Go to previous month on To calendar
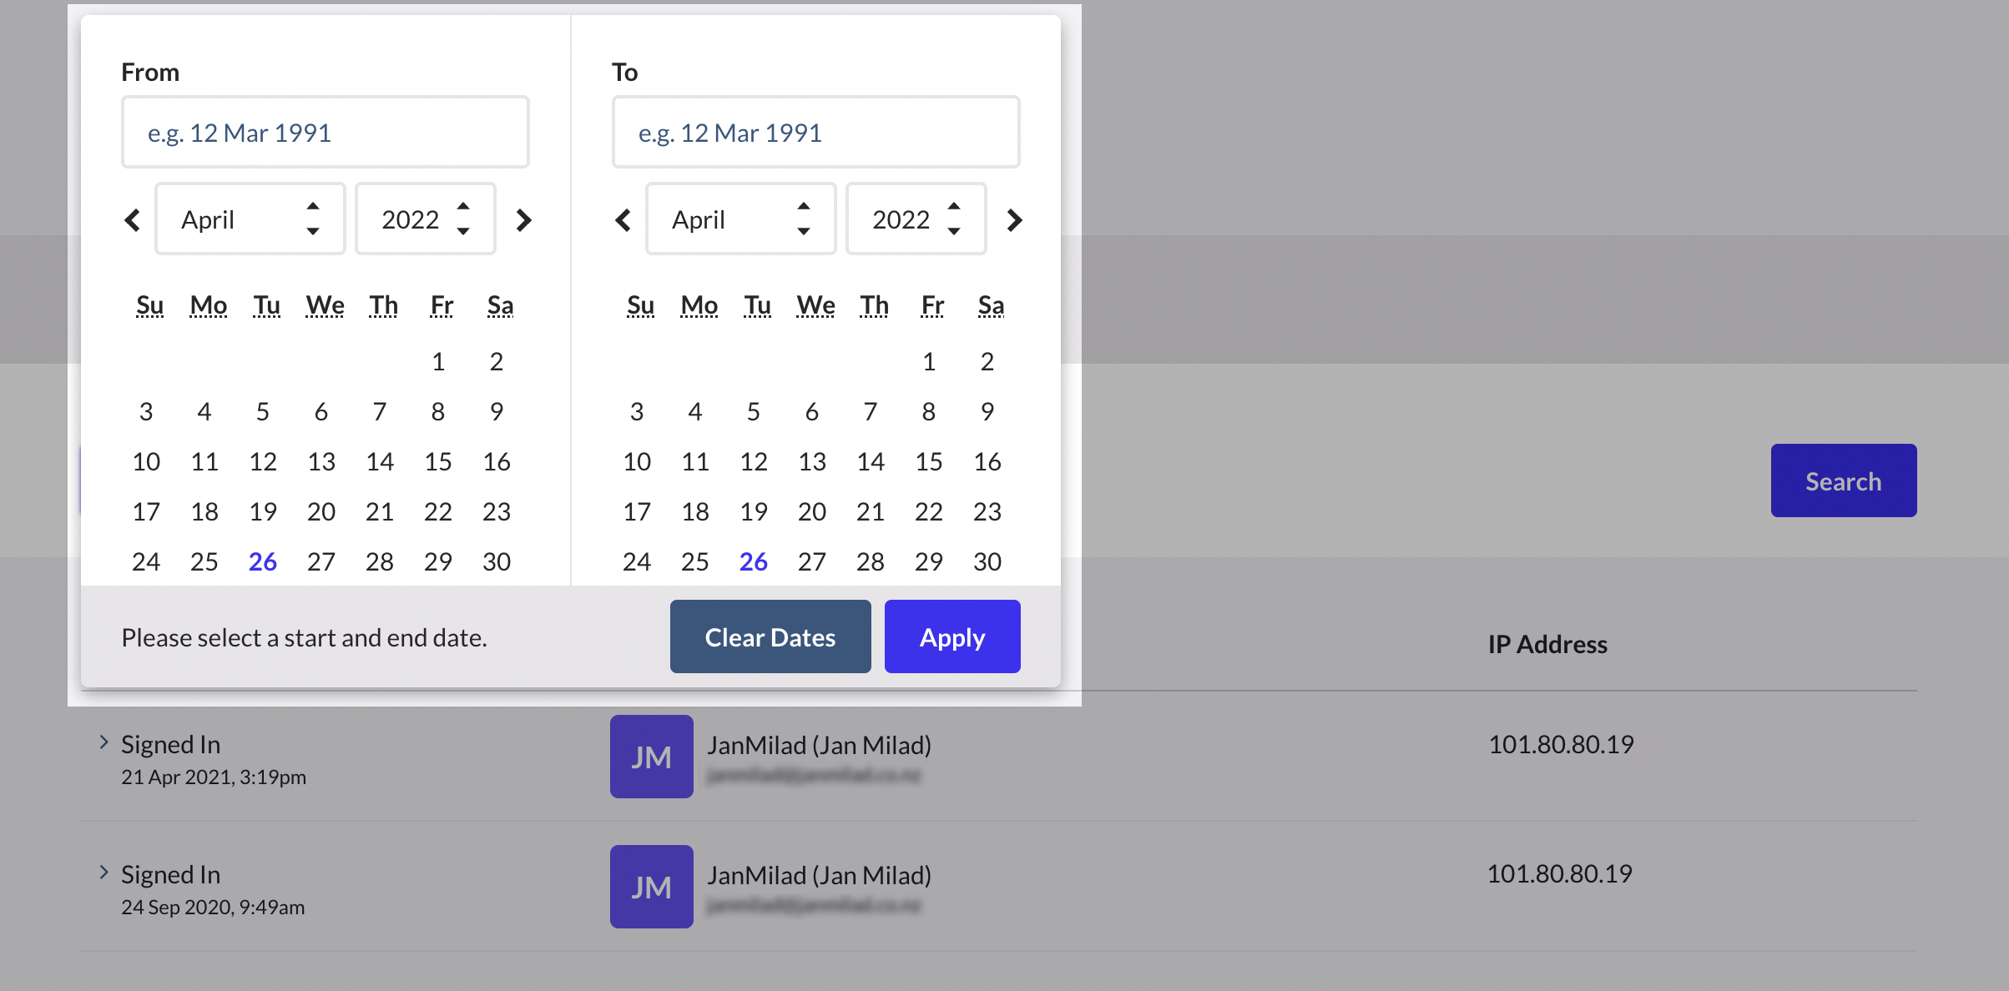 (623, 219)
